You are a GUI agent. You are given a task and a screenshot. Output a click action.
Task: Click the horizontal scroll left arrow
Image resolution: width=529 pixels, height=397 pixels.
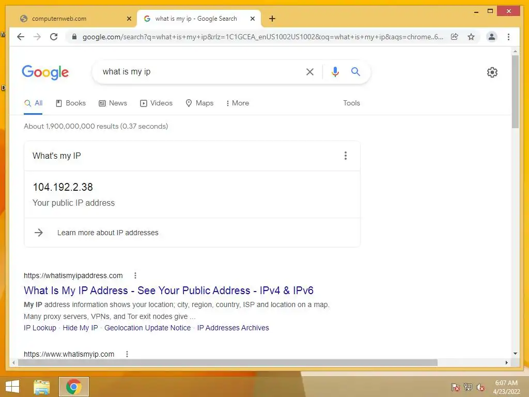tap(13, 362)
